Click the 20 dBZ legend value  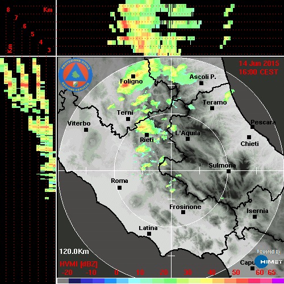coord(164,273)
